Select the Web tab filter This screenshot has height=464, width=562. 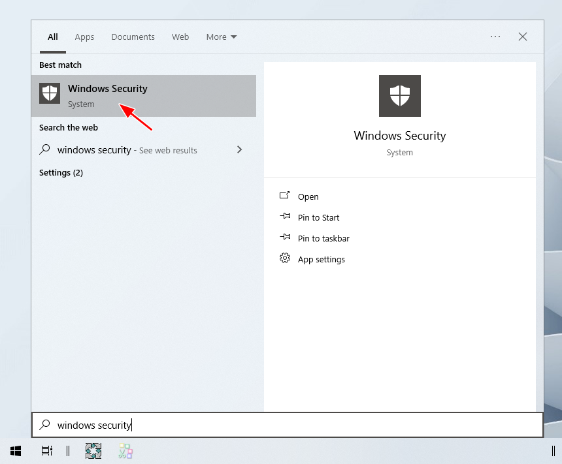click(x=180, y=37)
